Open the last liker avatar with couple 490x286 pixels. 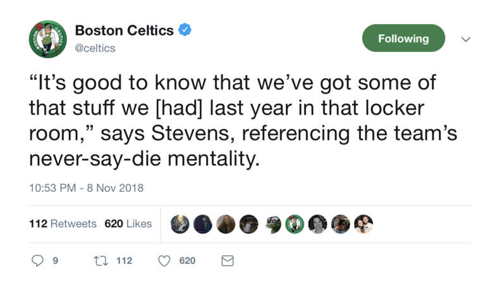[x=364, y=224]
